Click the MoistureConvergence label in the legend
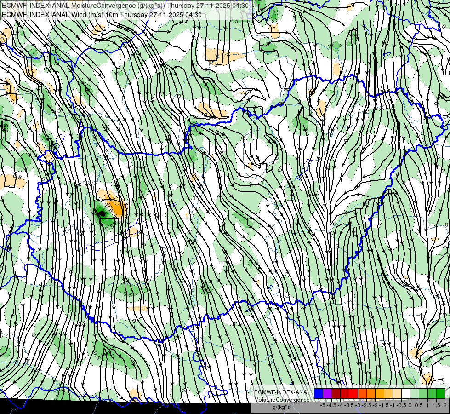The image size is (450, 414). coord(282,400)
